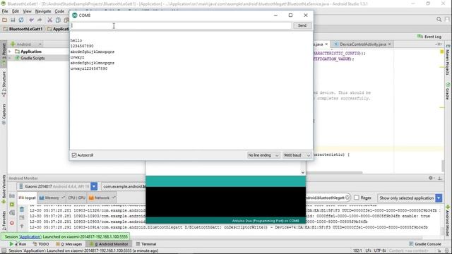This screenshot has height=254, width=452.
Task: Open the Gradle right side panel
Action: tap(448, 91)
